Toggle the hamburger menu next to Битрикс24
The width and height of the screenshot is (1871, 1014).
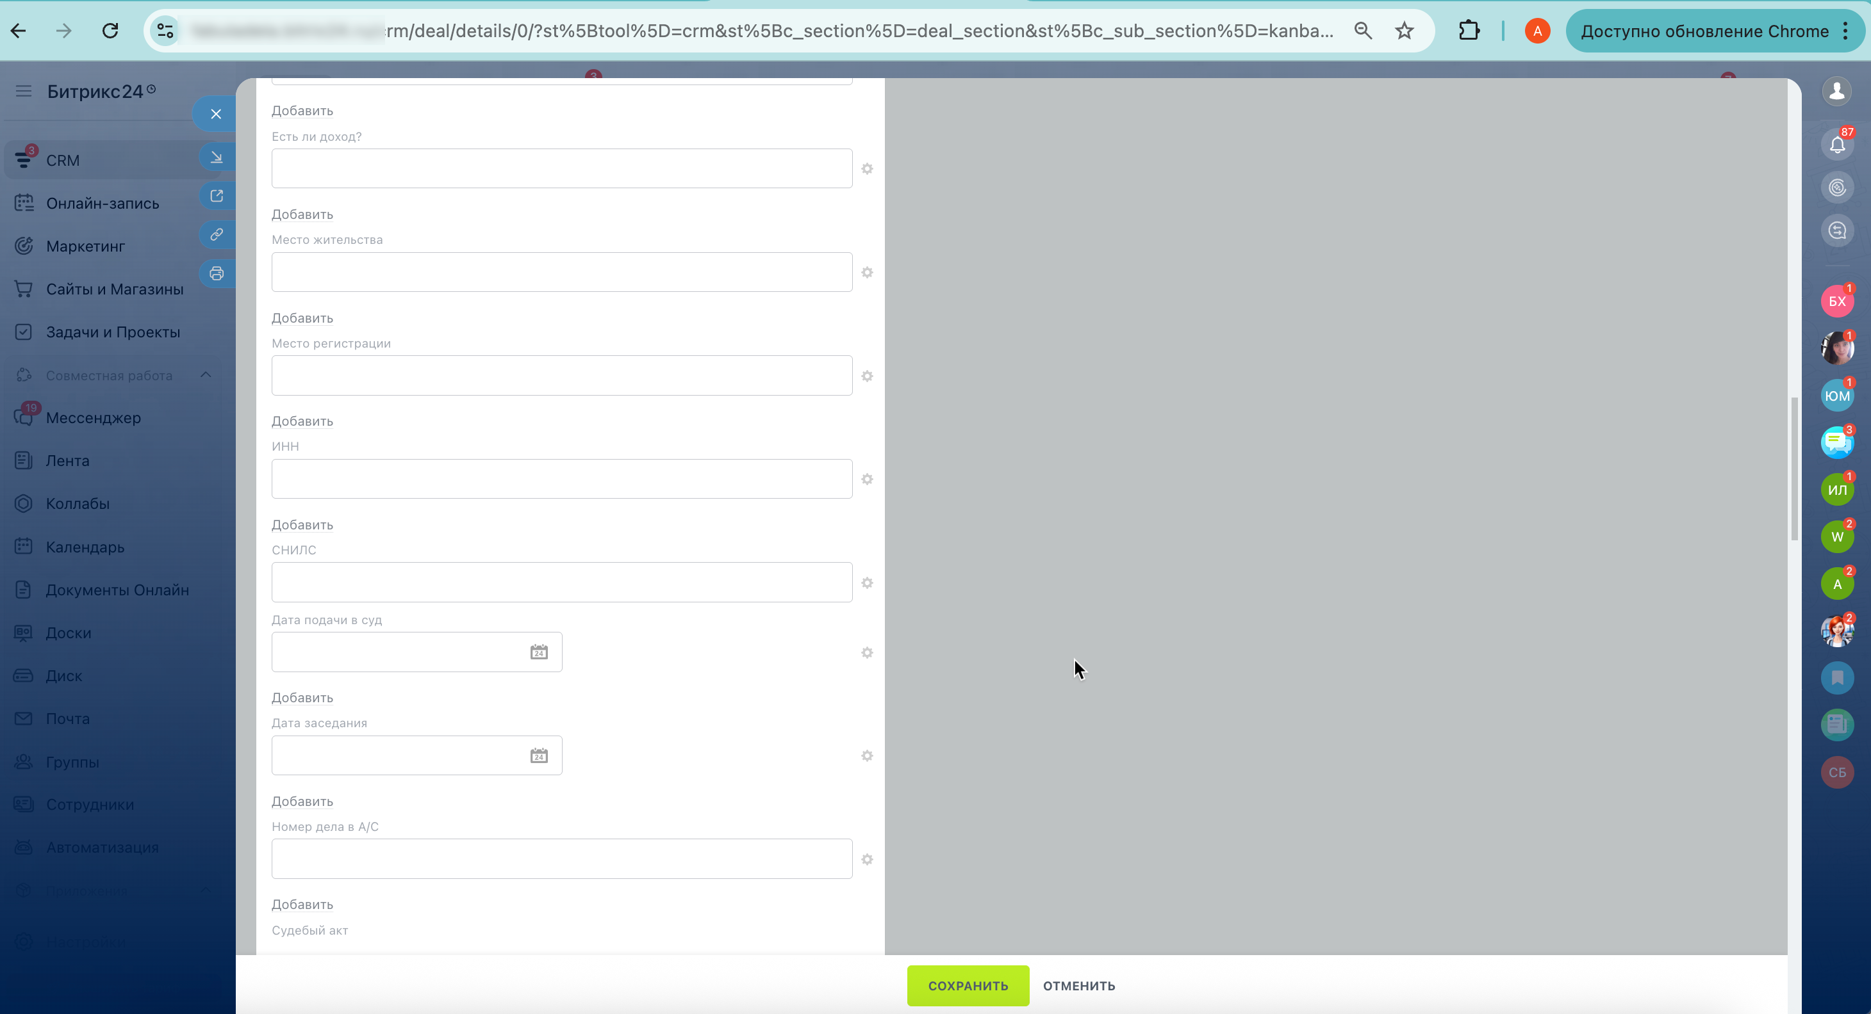pos(23,92)
